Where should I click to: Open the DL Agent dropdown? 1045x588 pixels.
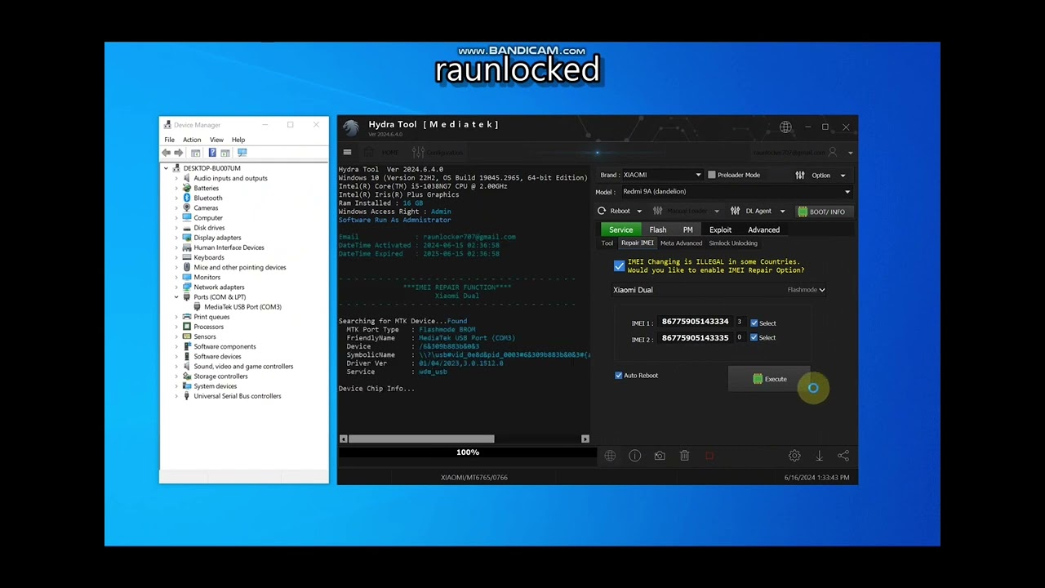pyautogui.click(x=758, y=211)
